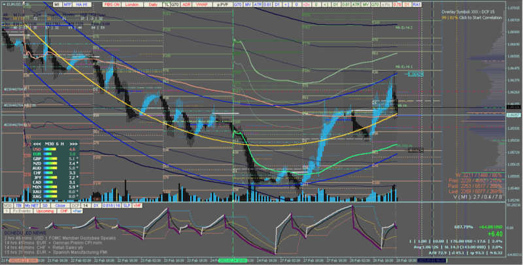Image resolution: width=523 pixels, height=265 pixels.
Task: Select the EUR row in strength meter
Action: tap(55, 154)
